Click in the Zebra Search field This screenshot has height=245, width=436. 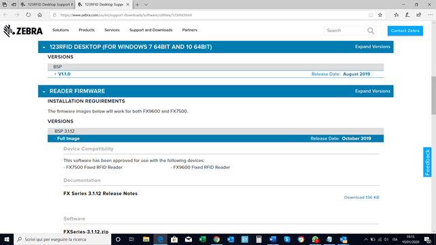[345, 31]
